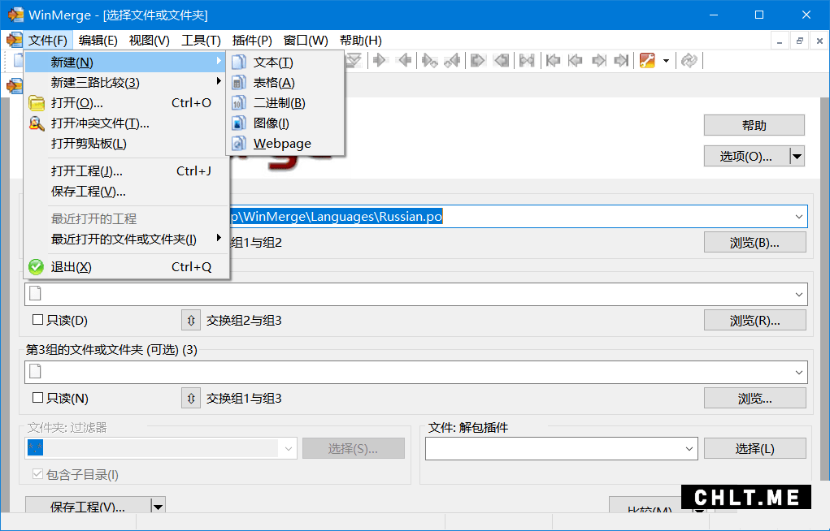Click the bar-arrow icon right after Auto Merge
This screenshot has width=830, height=531.
point(553,61)
